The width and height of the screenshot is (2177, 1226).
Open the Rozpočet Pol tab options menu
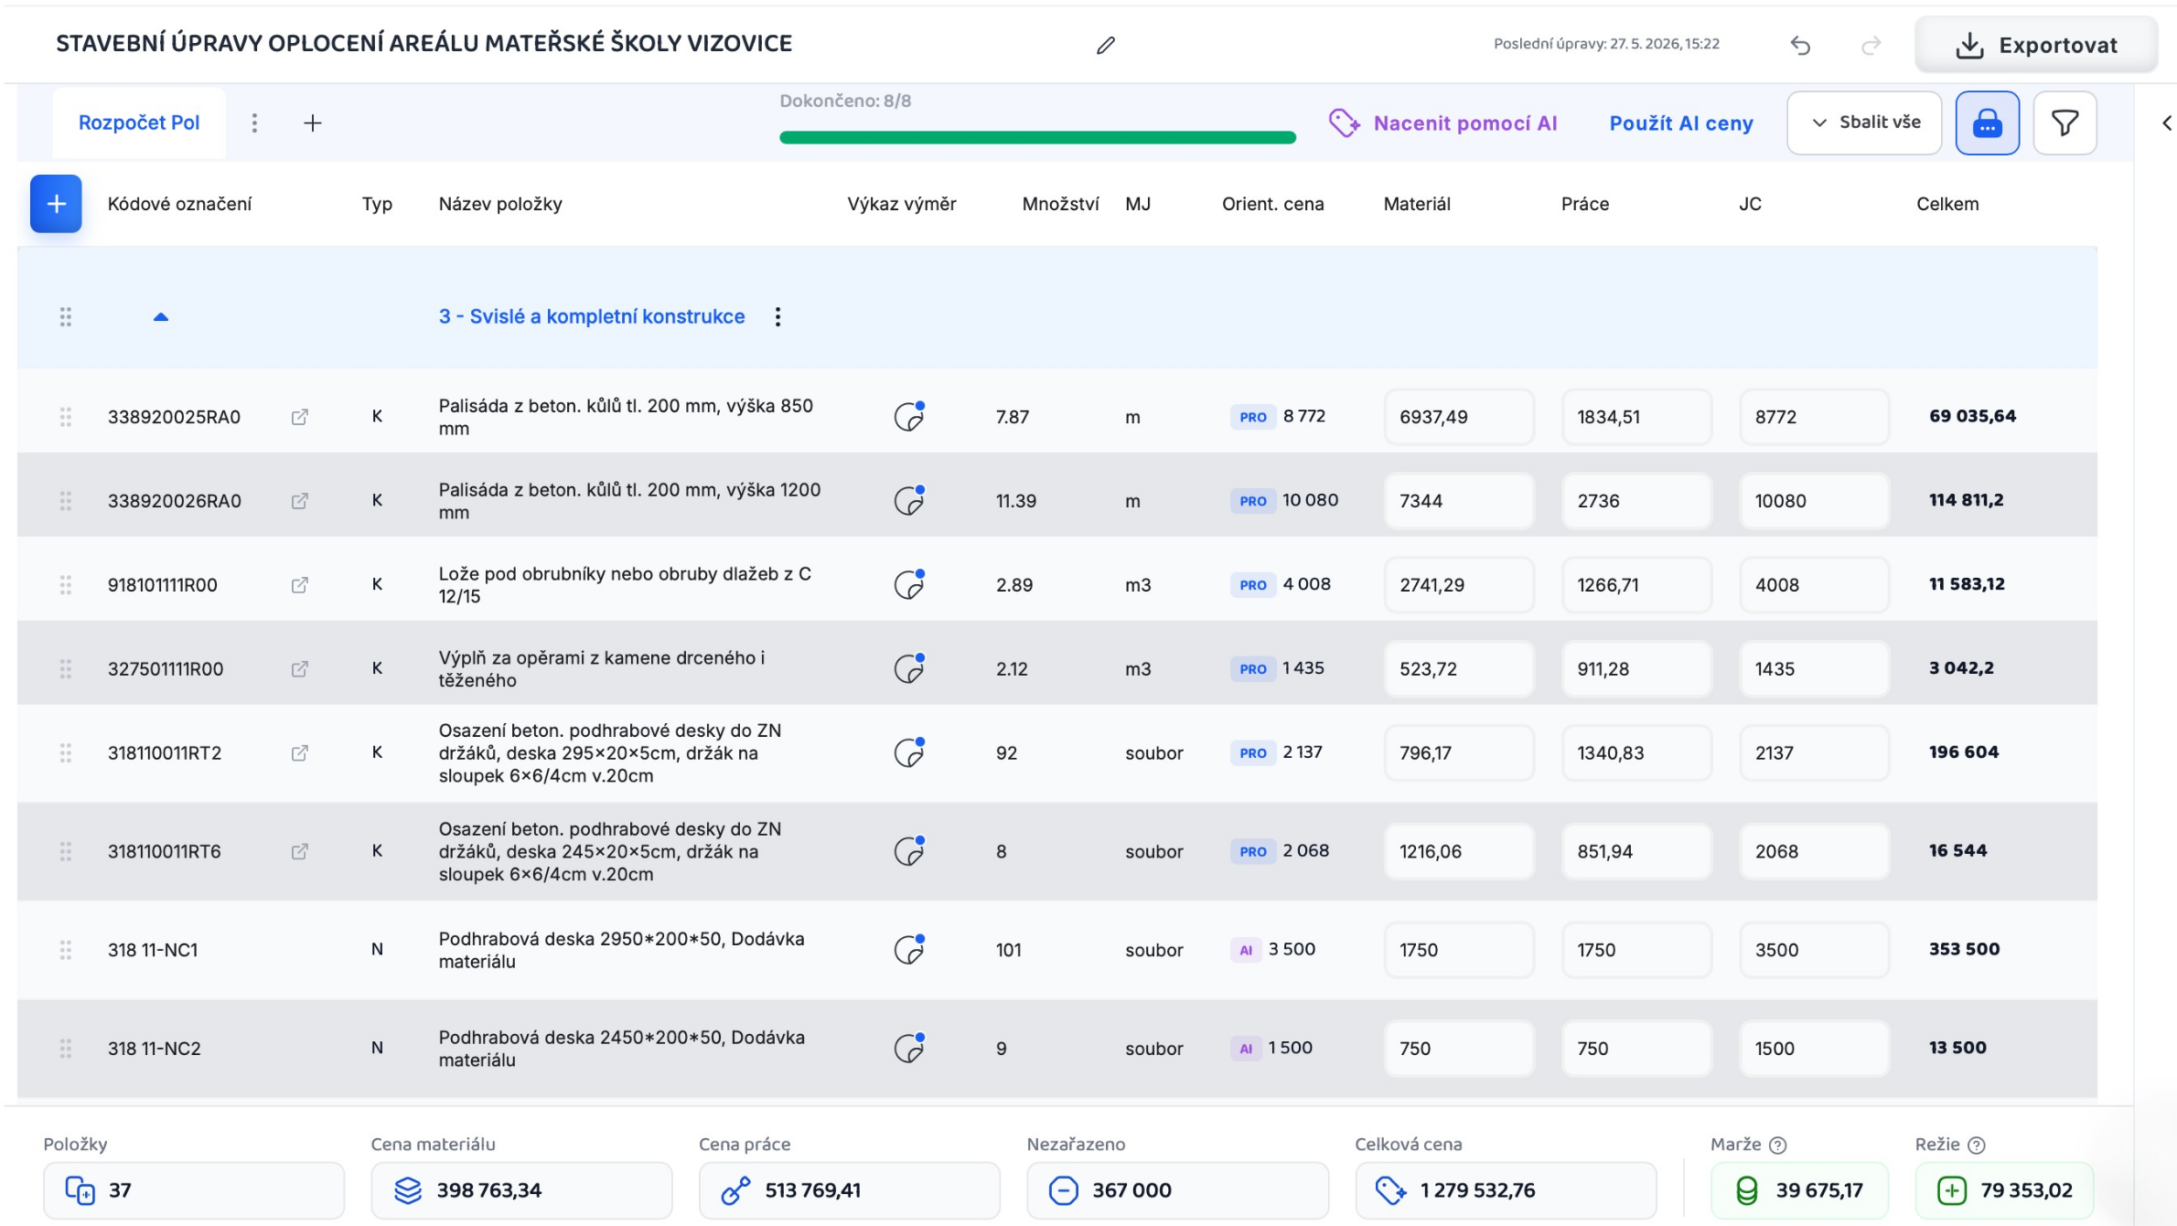tap(254, 123)
